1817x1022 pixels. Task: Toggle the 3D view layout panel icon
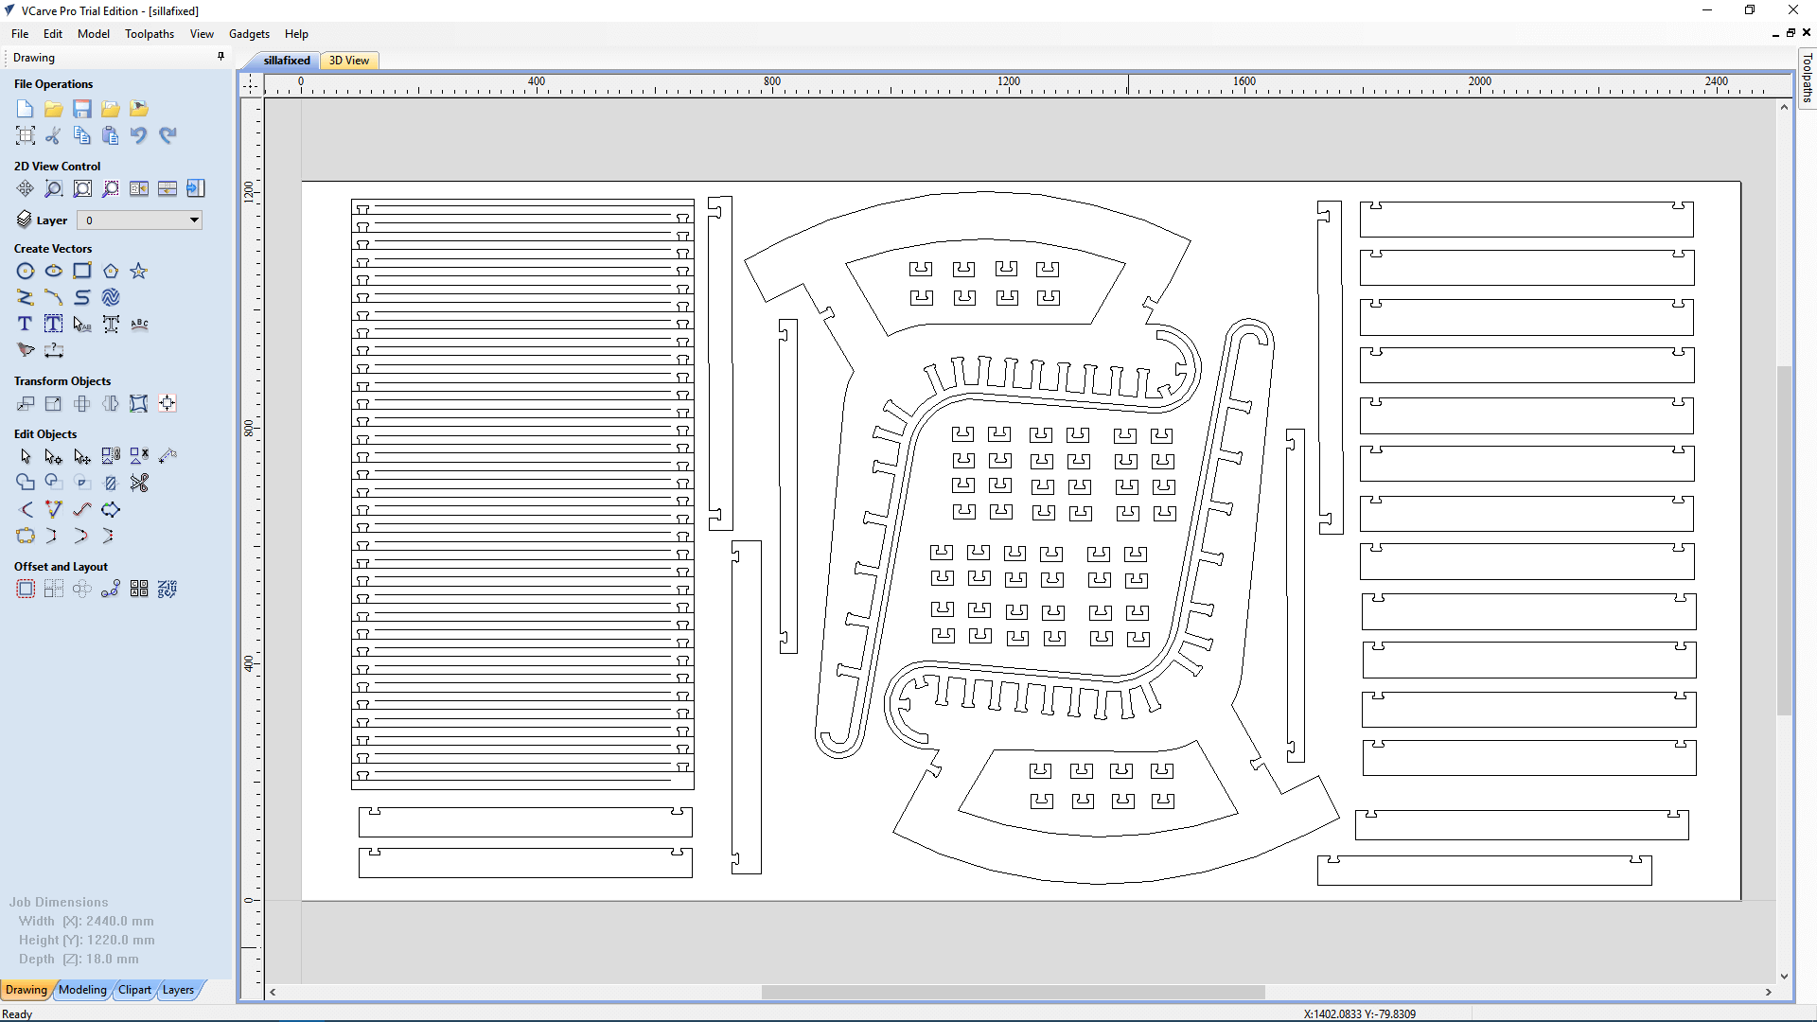pos(196,188)
